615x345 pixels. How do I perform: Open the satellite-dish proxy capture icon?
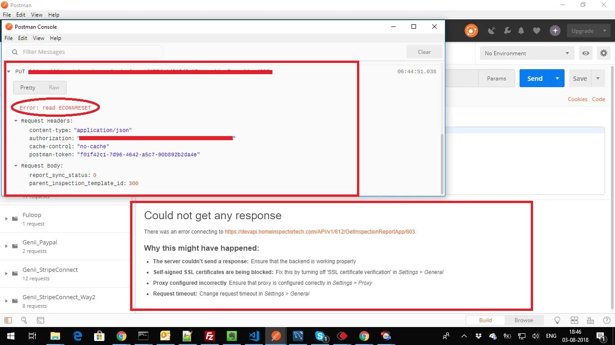(x=492, y=31)
